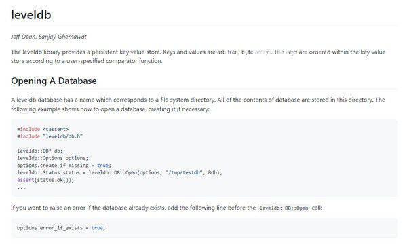The height and width of the screenshot is (245, 407).
Task: Click the leveldb::Status status assignment line
Action: click(x=119, y=172)
